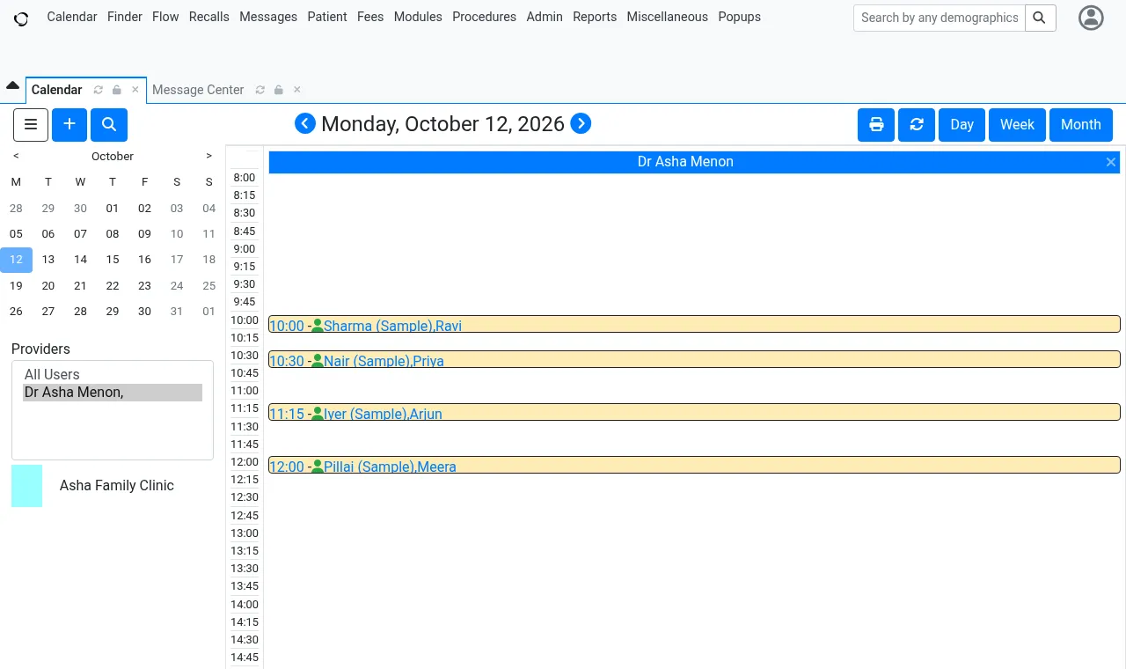The image size is (1126, 669).
Task: Open the Procedures menu
Action: pos(485,17)
